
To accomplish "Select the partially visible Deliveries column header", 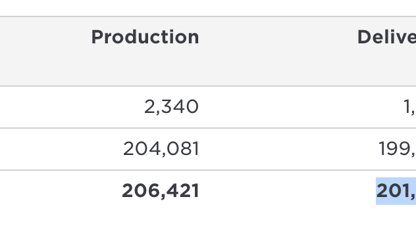I will [387, 37].
